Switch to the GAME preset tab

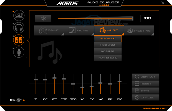tap(49, 31)
